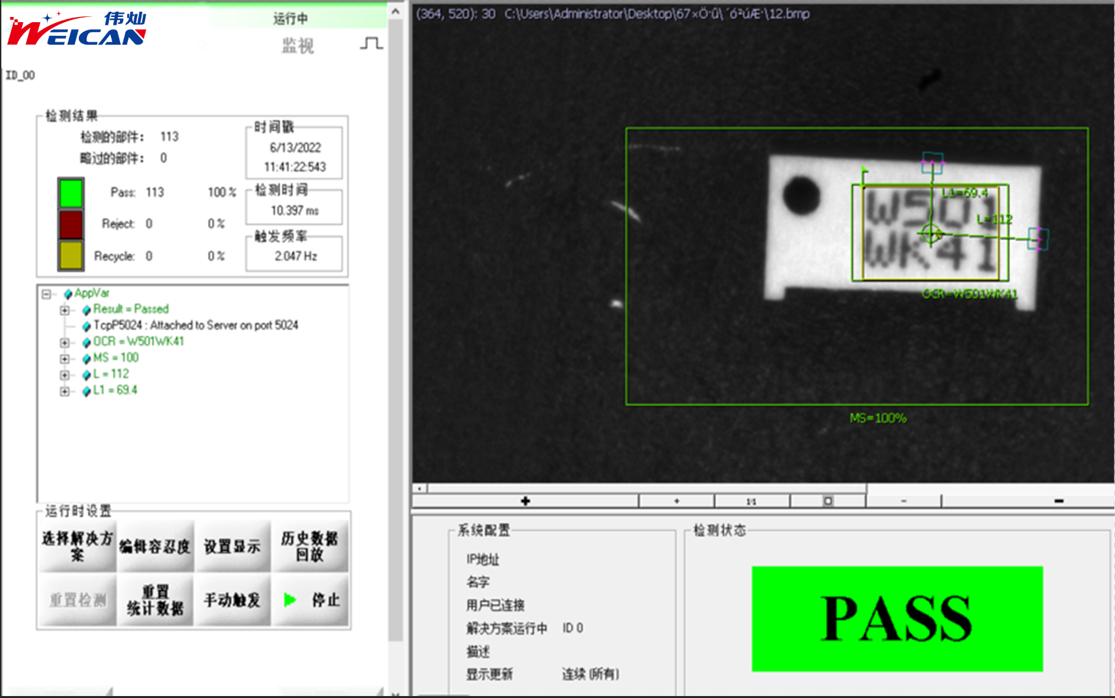Click the image horizontal scrollbar left arrow
This screenshot has width=1115, height=698.
pyautogui.click(x=420, y=488)
